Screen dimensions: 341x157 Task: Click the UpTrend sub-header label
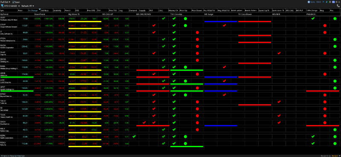click(x=4, y=14)
